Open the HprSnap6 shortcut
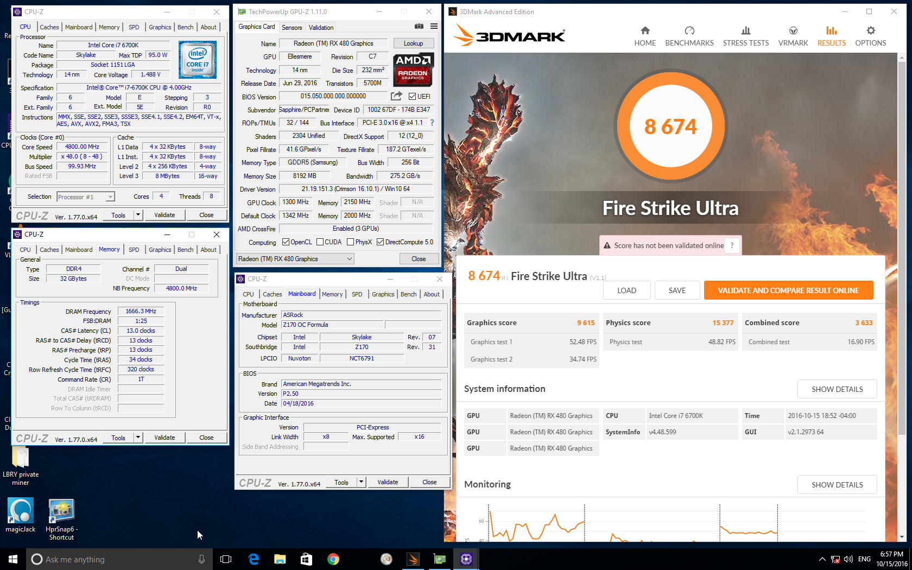The image size is (912, 570). point(61,520)
